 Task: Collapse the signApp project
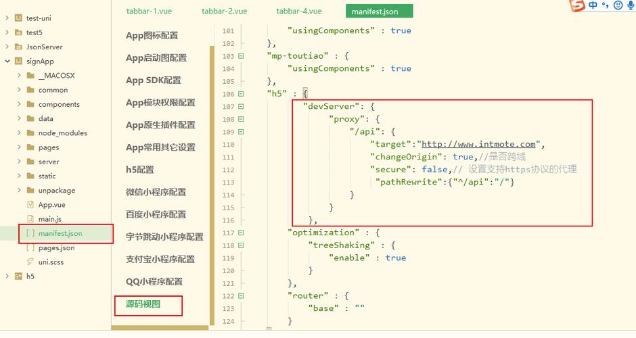click(7, 62)
